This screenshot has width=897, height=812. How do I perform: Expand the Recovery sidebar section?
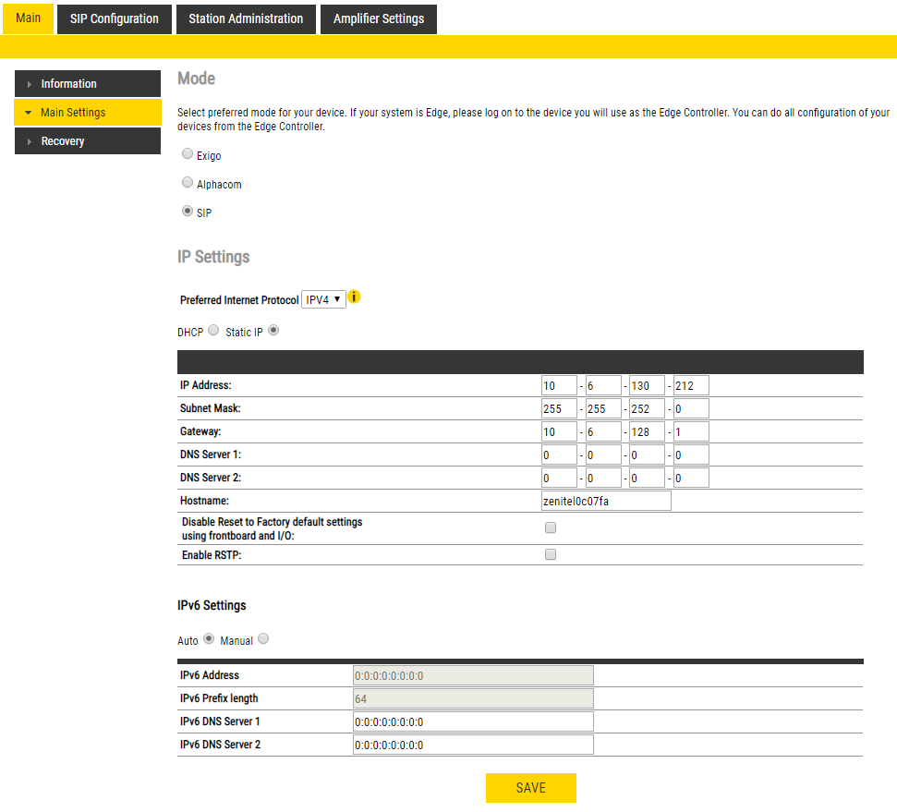coord(88,141)
